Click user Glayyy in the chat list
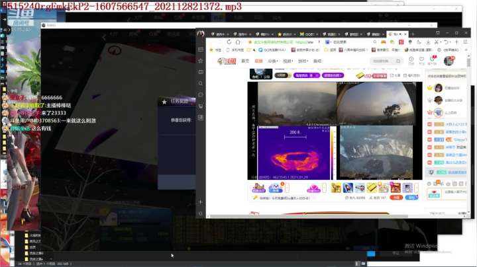Image resolution: width=477 pixels, height=267 pixels. point(459,139)
